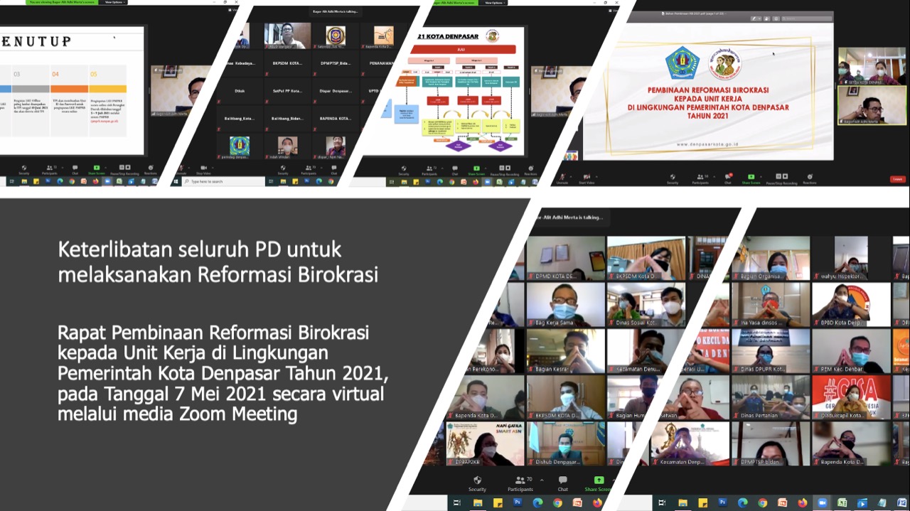910x511 pixels.
Task: Toggle Pause/Stop Recording in PENUTUP slide screenshot
Action: pyautogui.click(x=125, y=171)
